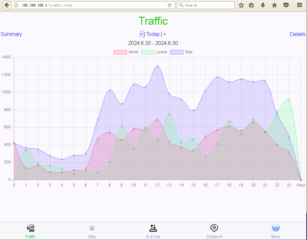
Task: Switch to In & Out tab label
Action: pyautogui.click(x=153, y=237)
